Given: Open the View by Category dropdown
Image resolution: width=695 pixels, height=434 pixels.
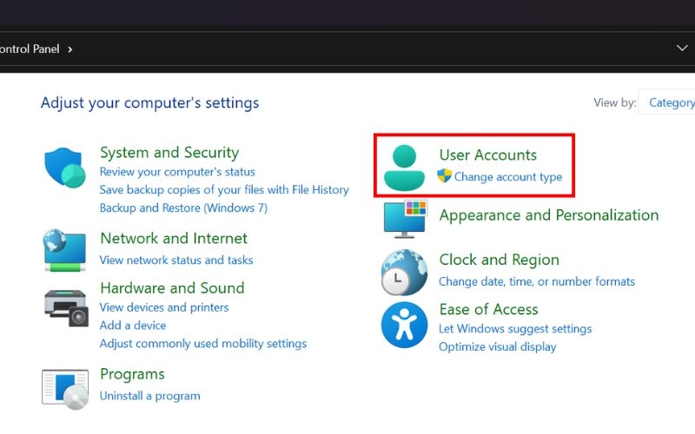Looking at the screenshot, I should [x=670, y=102].
